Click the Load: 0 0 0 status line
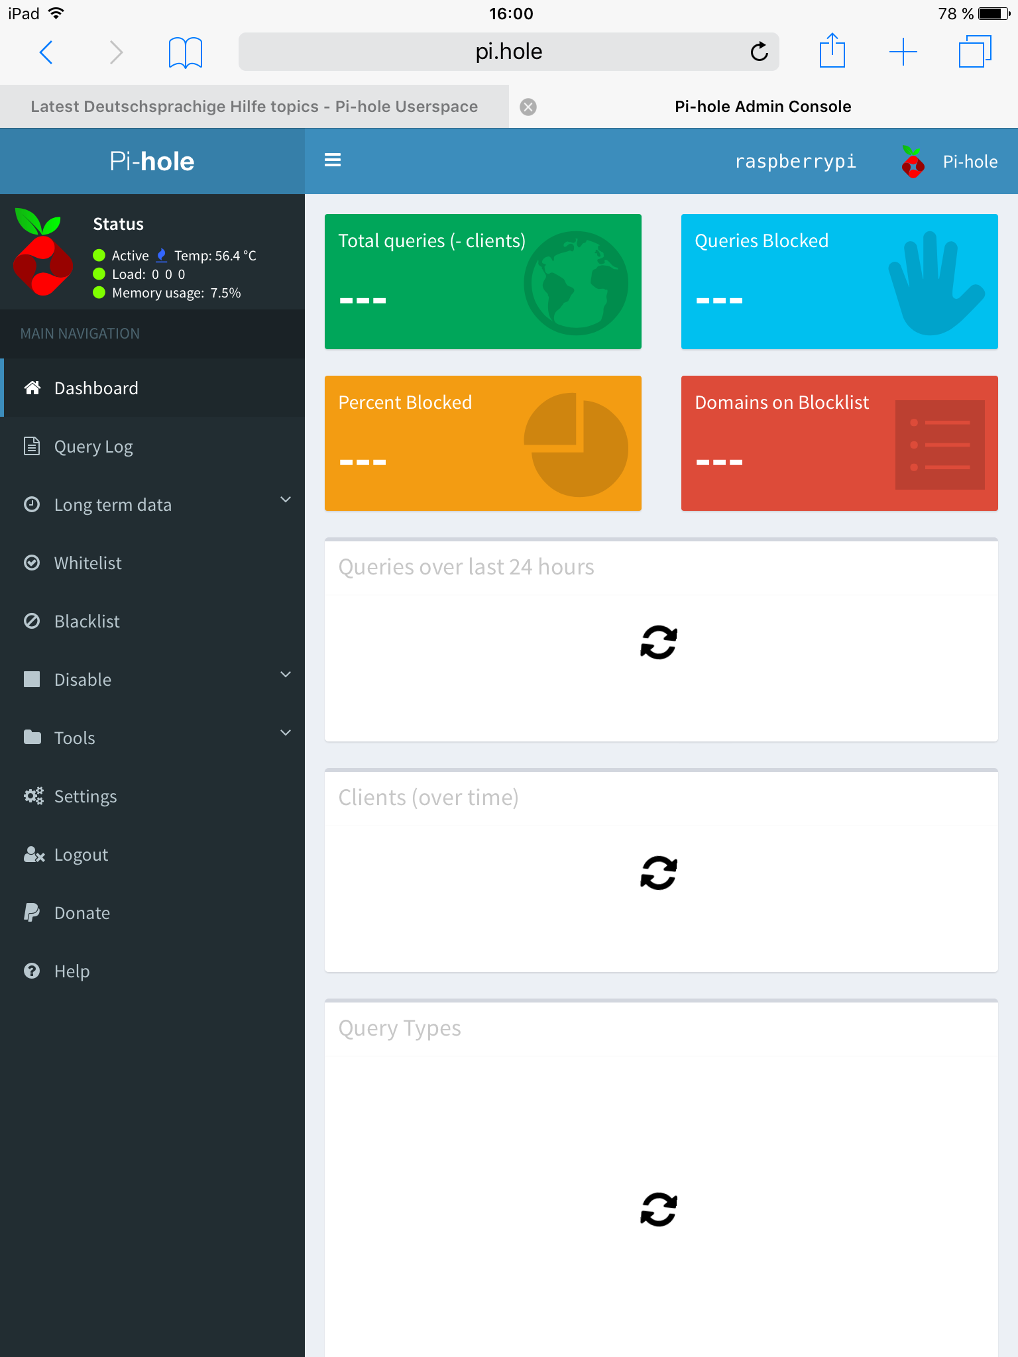 point(139,274)
